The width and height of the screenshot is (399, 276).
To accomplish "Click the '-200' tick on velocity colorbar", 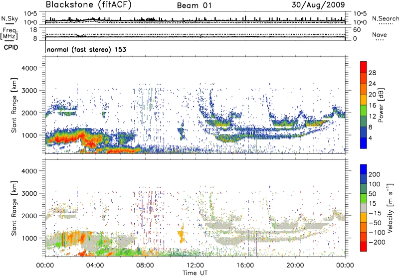I will pyautogui.click(x=377, y=242).
